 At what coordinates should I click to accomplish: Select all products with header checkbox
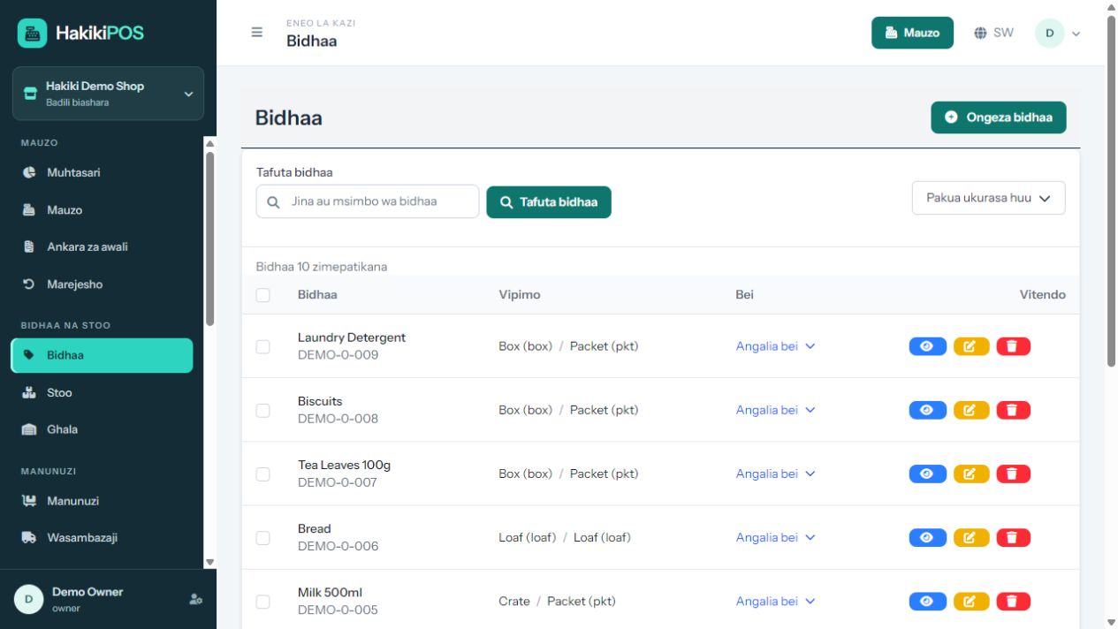262,295
